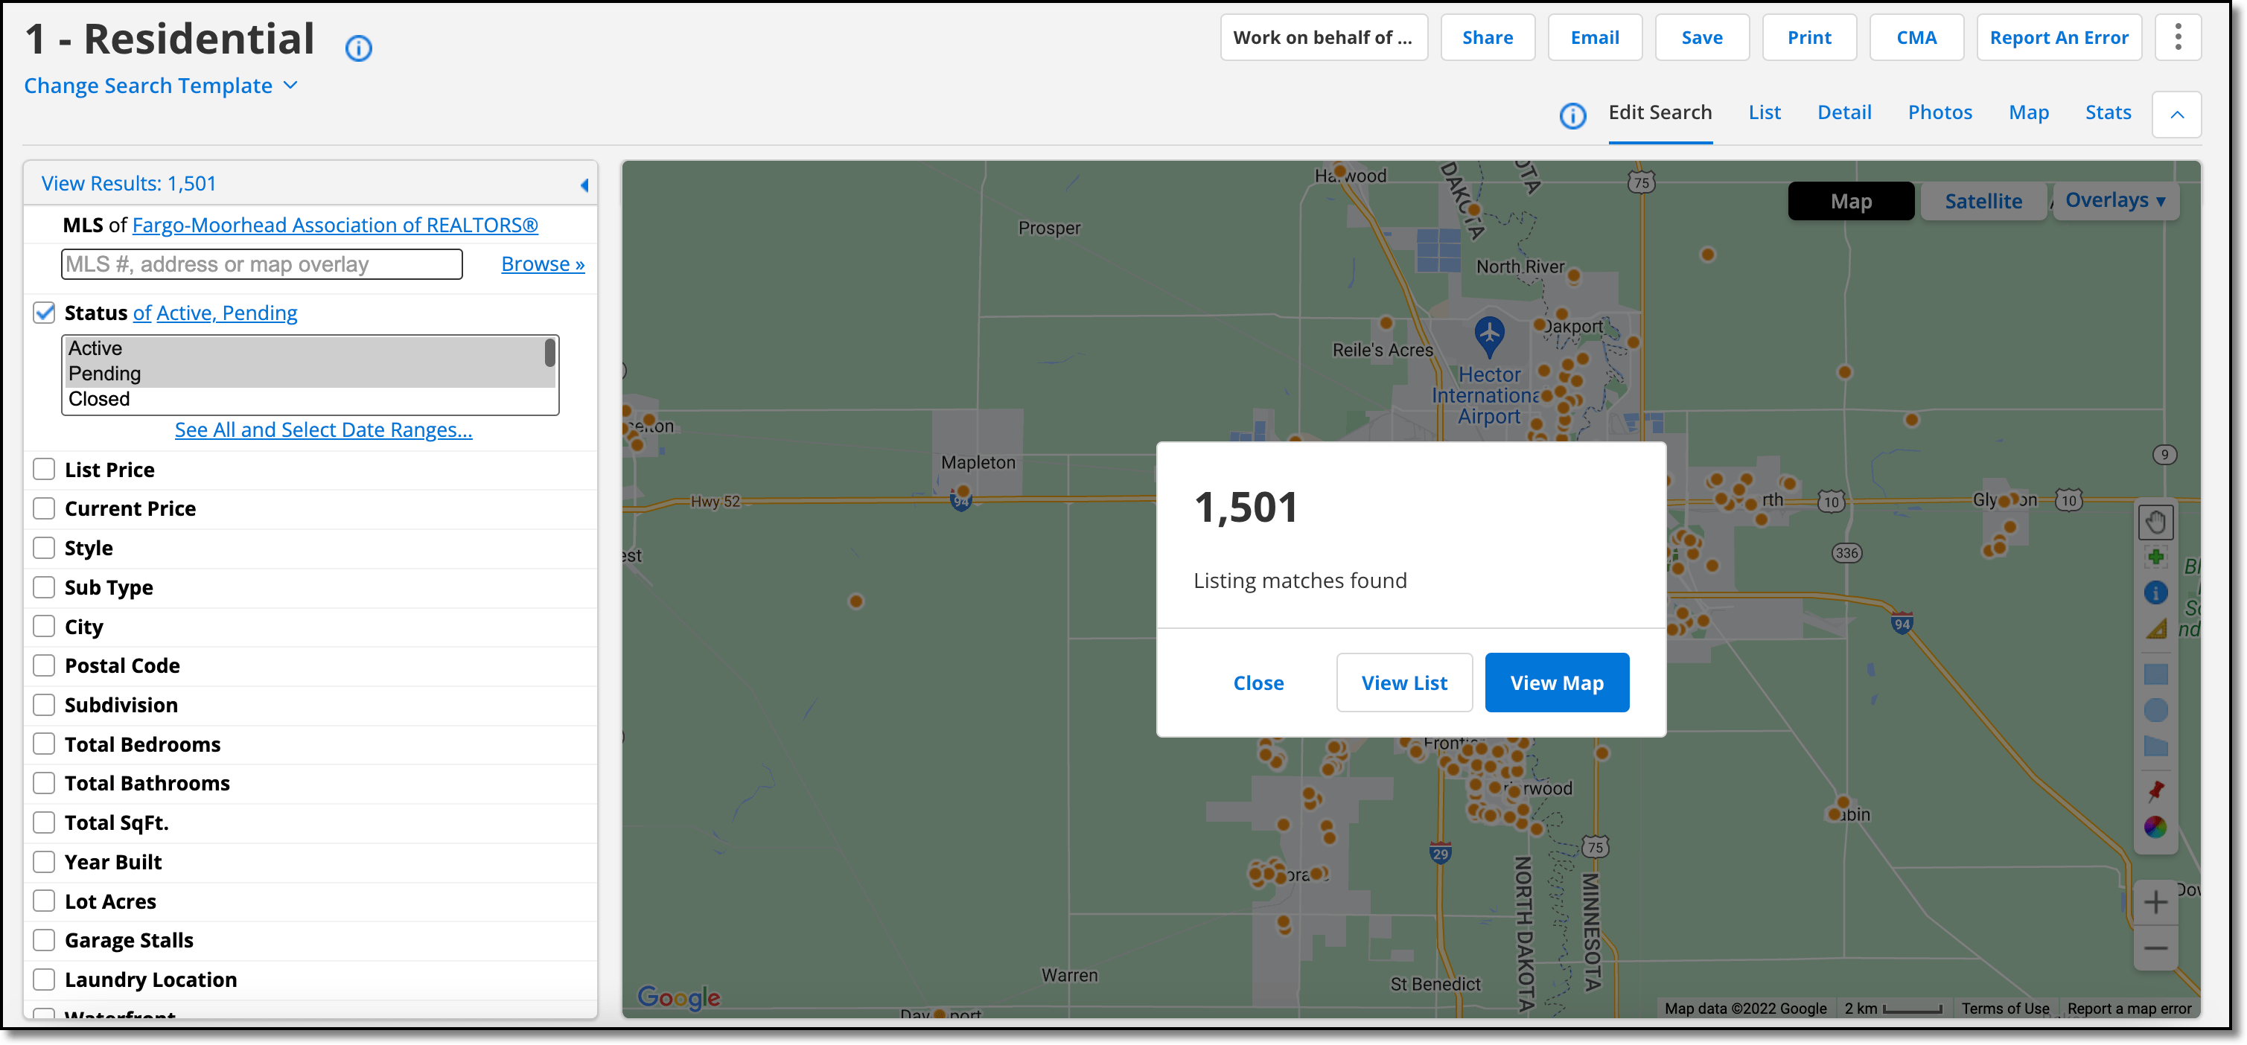The image size is (2247, 1045).
Task: Open See All and Select Date Ranges link
Action: pos(322,430)
